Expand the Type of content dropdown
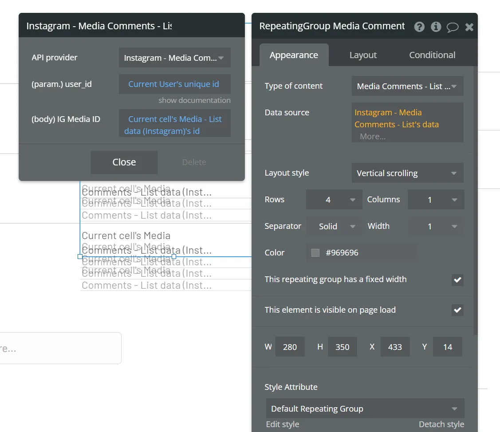The image size is (500, 432). (x=407, y=86)
